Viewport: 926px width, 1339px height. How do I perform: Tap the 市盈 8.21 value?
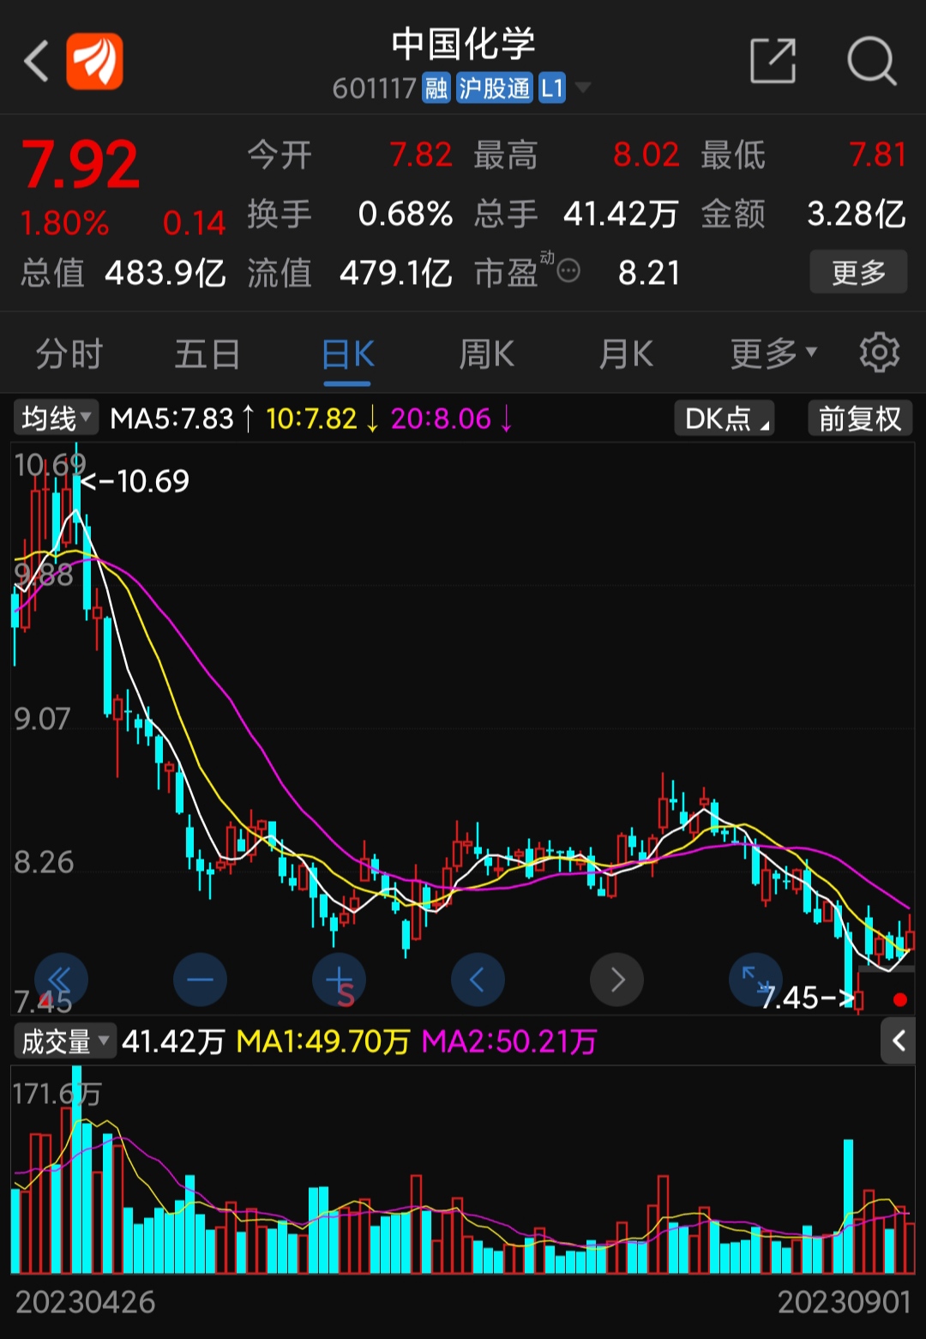click(x=649, y=273)
